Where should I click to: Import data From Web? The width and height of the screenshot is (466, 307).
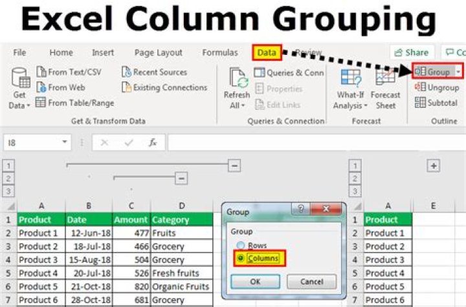point(61,87)
